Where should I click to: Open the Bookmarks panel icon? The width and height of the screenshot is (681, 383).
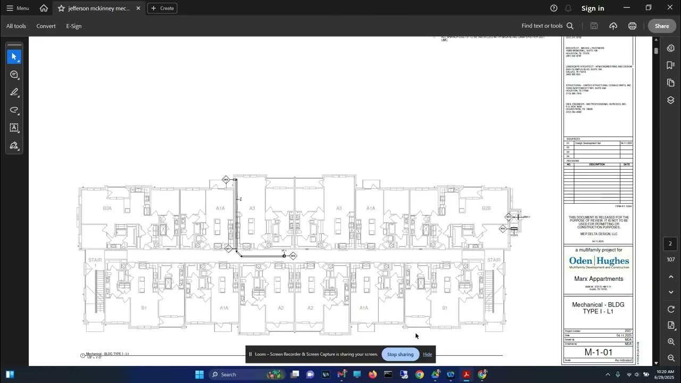pos(670,65)
